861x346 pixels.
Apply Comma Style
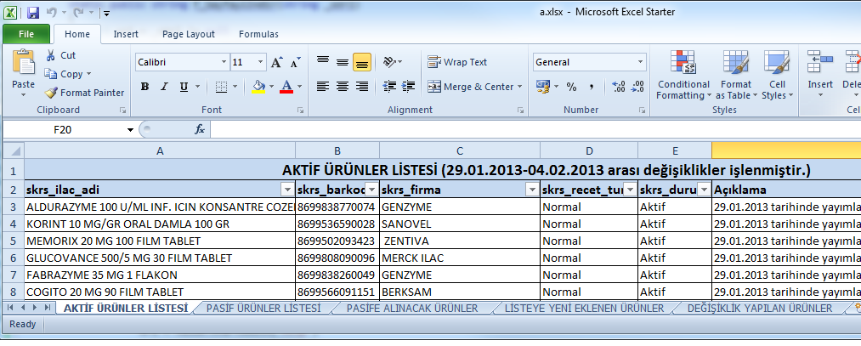(592, 86)
